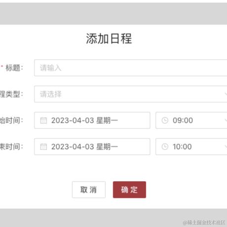Viewport: 227px width, 227px height.
Task: Click the 确定 confirm button
Action: pyautogui.click(x=129, y=189)
